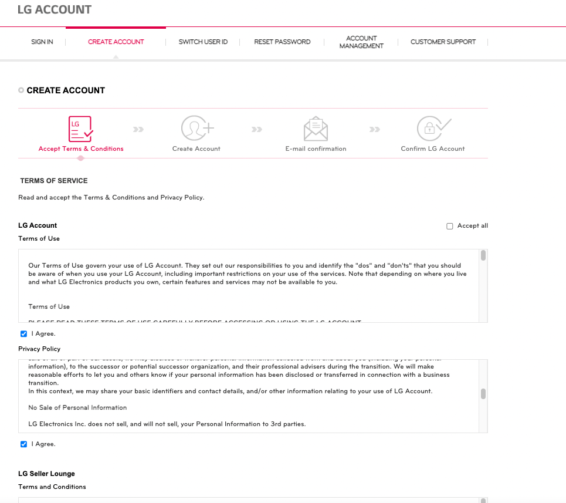Click the Confirm LG Account lock icon
The width and height of the screenshot is (566, 503).
(433, 128)
